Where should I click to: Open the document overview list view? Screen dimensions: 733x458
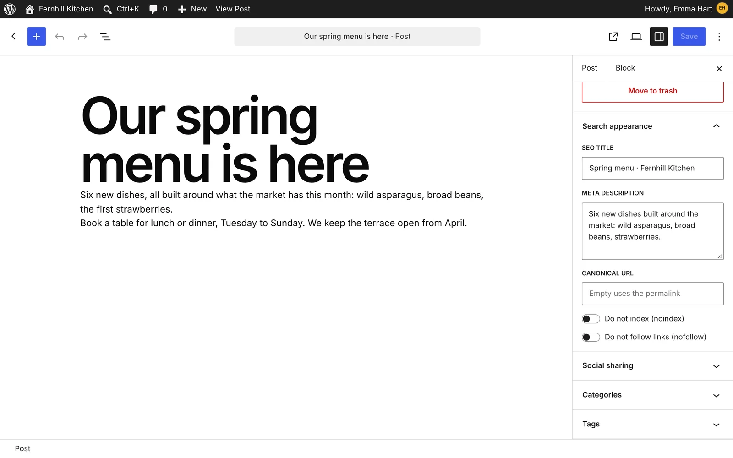[x=105, y=37]
